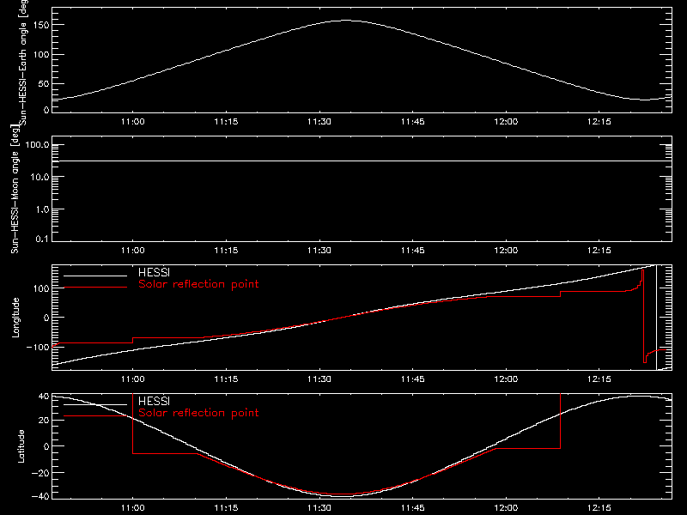Click HESSI legend text in Latitude plot
687x515 pixels.
tap(155, 401)
